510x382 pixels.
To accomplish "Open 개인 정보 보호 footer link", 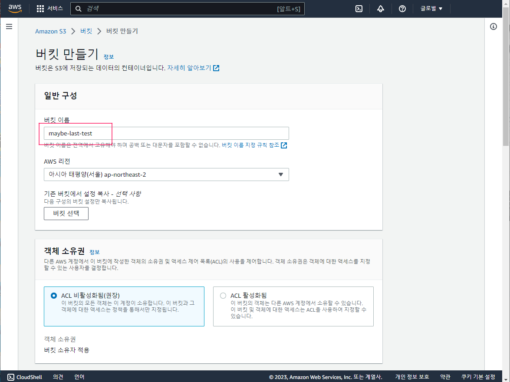I will (412, 377).
